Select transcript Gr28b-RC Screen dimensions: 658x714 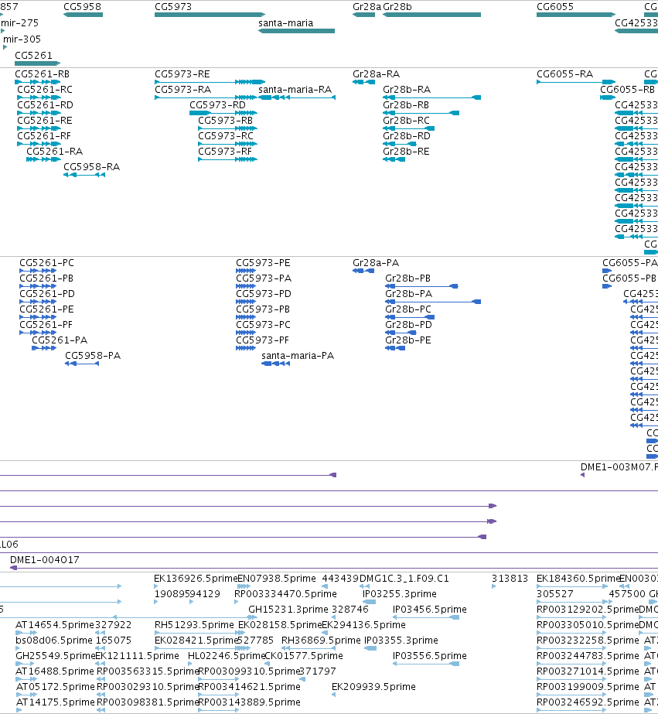pyautogui.click(x=406, y=121)
